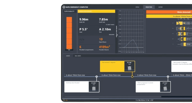Select the water progresses timeline marker

point(168,76)
